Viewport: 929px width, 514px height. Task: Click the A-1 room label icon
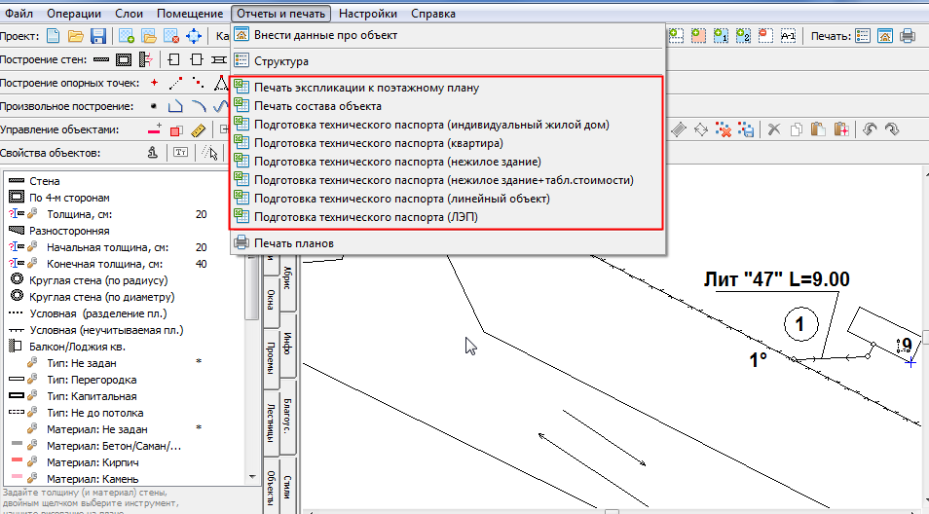(x=788, y=36)
